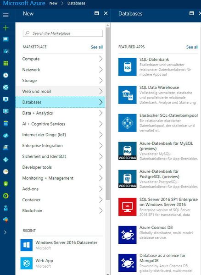Viewport: 201px width, 275px height.
Task: Select the Developer tools category
Action: coord(61,167)
